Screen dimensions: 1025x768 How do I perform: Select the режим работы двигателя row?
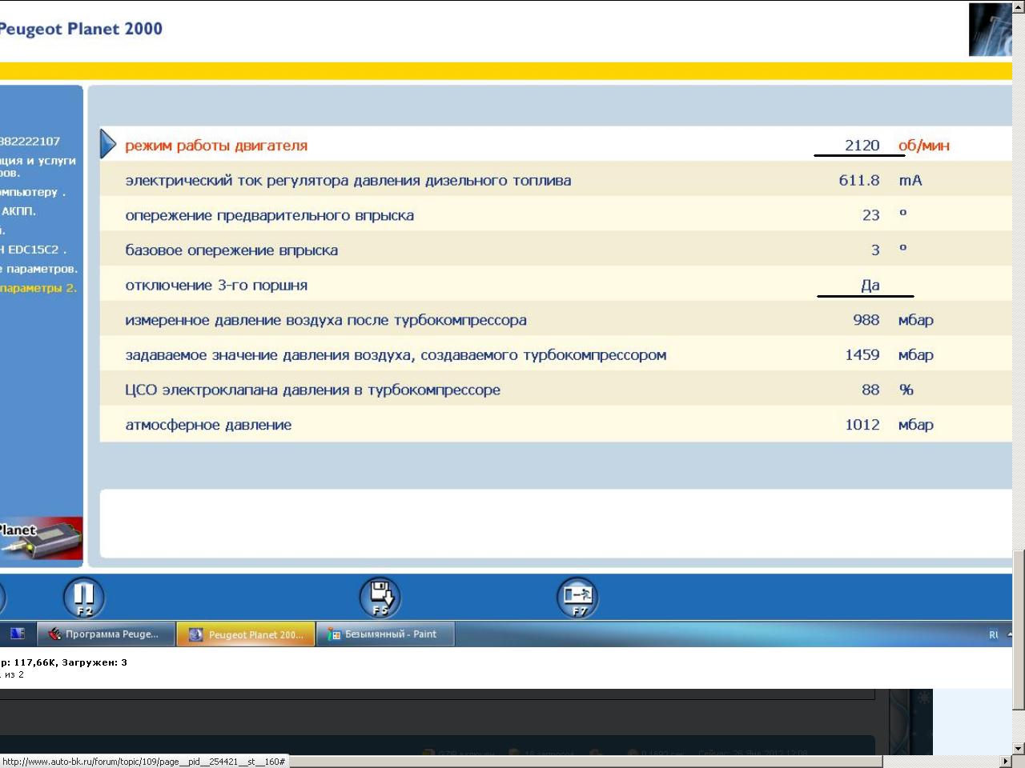coord(556,145)
